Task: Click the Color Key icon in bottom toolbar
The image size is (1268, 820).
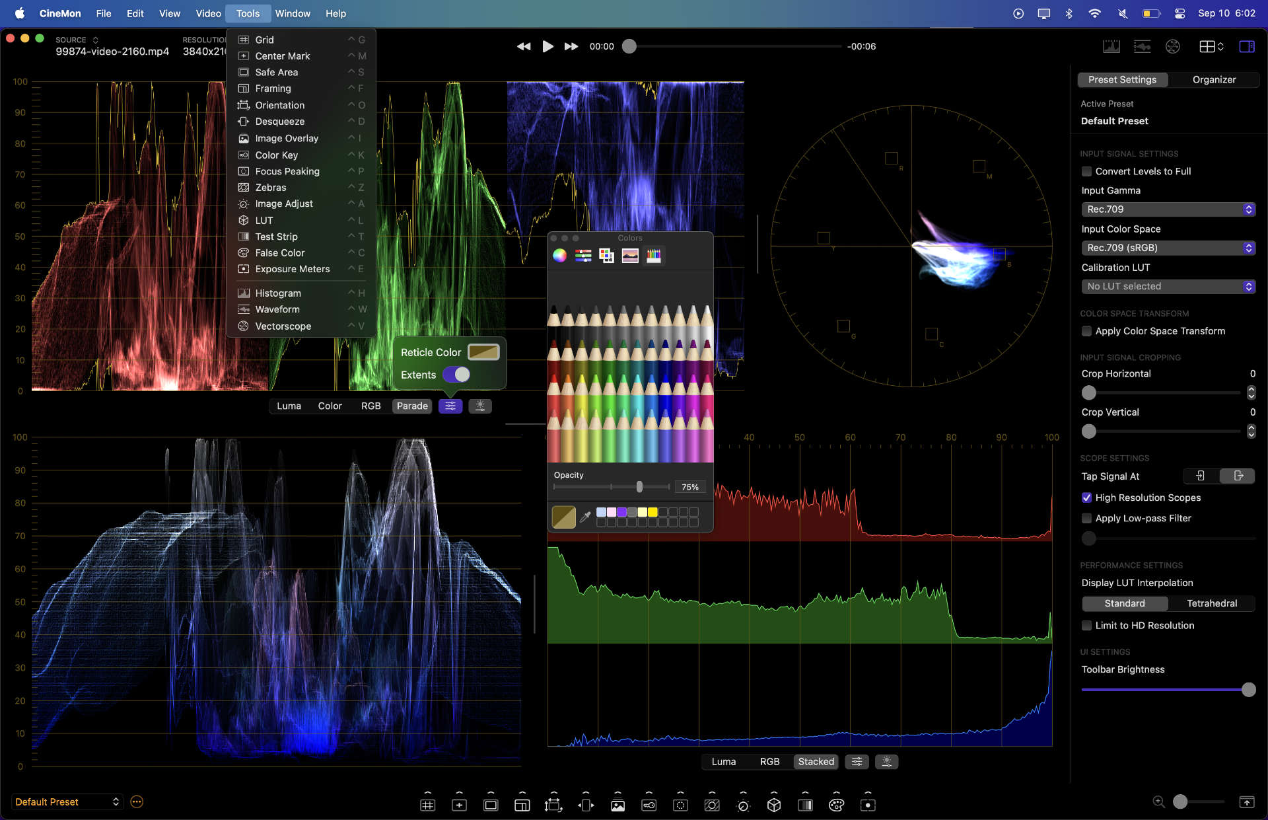Action: pyautogui.click(x=649, y=805)
